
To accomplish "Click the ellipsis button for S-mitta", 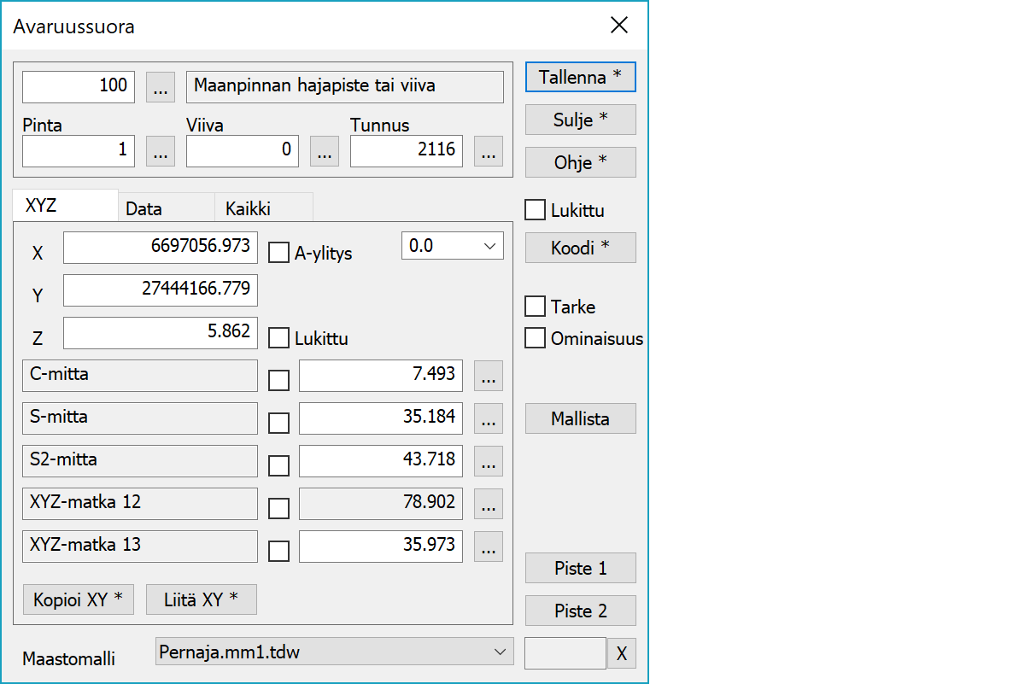I will [488, 418].
